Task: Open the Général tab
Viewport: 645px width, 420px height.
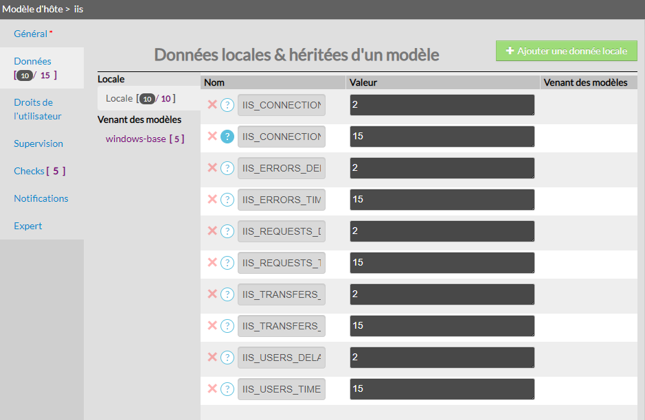Action: click(x=31, y=34)
